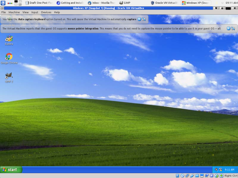Click the shared folders status icon

tap(197, 176)
